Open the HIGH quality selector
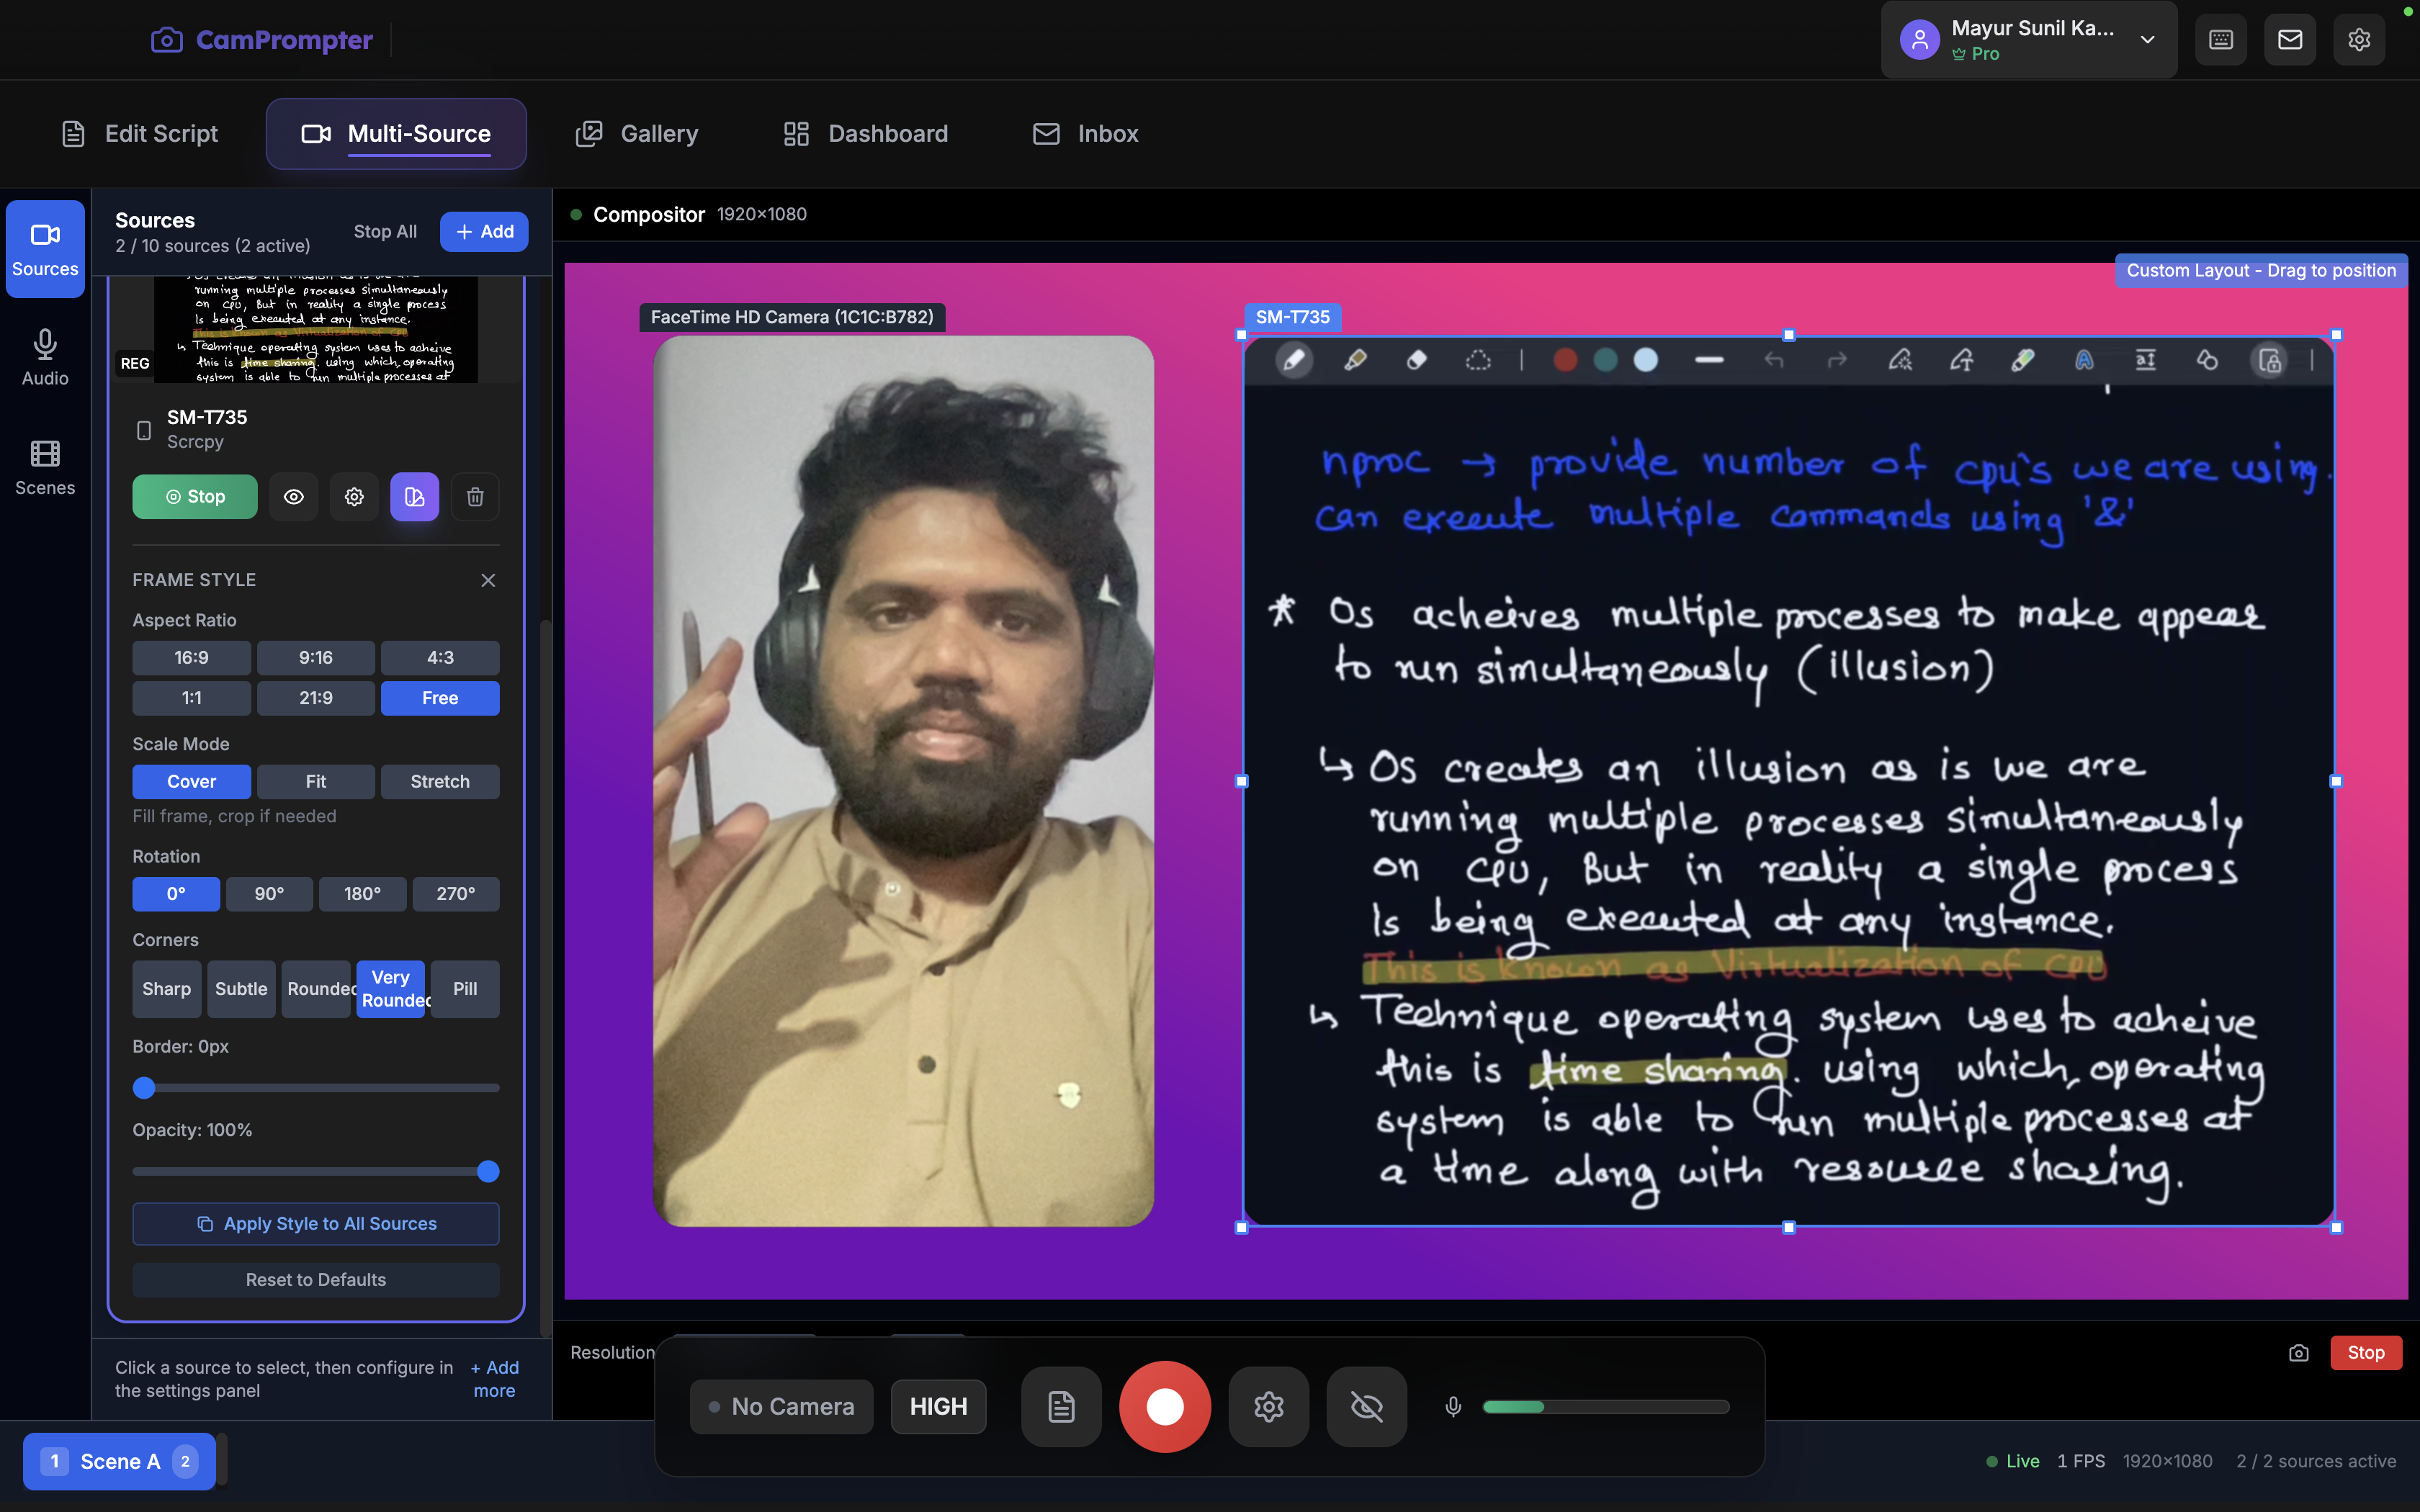 pos(937,1406)
